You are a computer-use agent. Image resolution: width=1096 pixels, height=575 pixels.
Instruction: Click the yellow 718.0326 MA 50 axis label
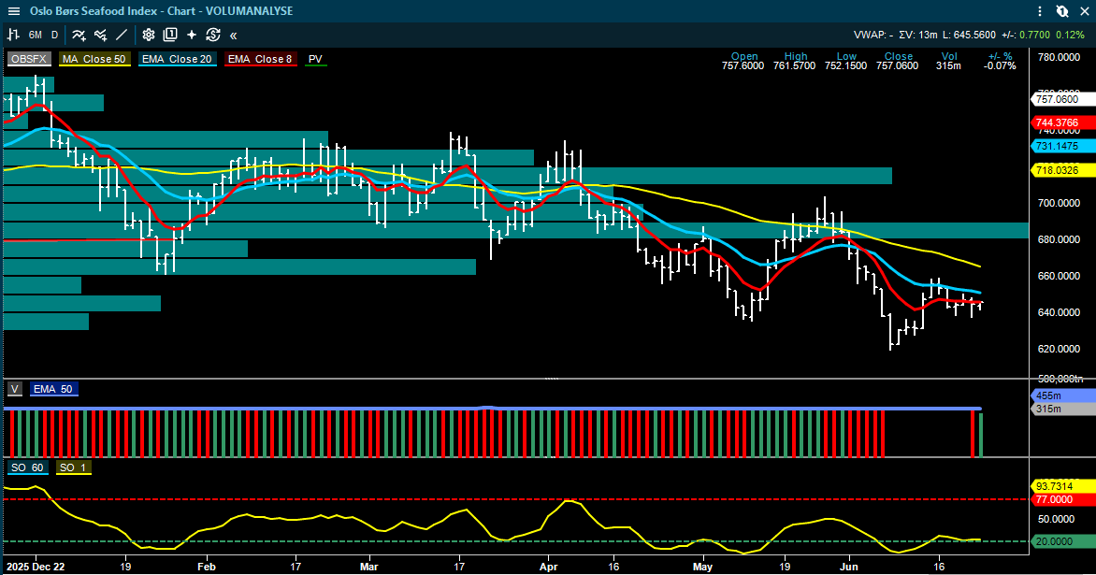tap(1062, 170)
